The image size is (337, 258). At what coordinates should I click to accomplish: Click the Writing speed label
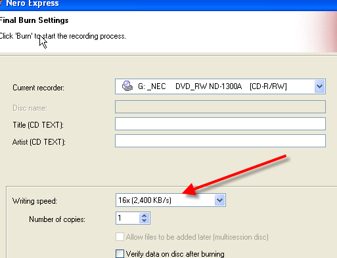coord(35,201)
